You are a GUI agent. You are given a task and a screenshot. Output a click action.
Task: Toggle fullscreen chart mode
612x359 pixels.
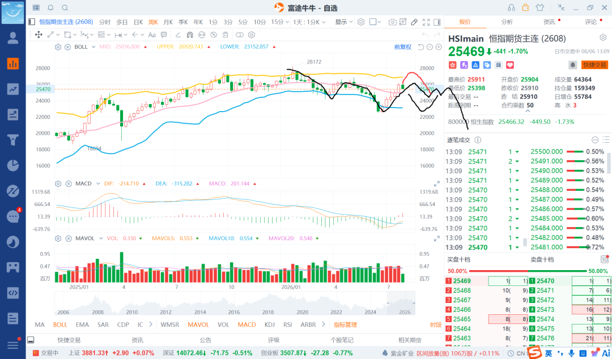426,22
